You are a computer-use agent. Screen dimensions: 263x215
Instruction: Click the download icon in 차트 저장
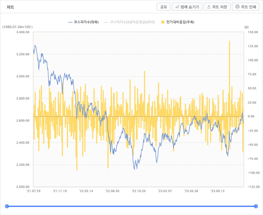point(209,7)
